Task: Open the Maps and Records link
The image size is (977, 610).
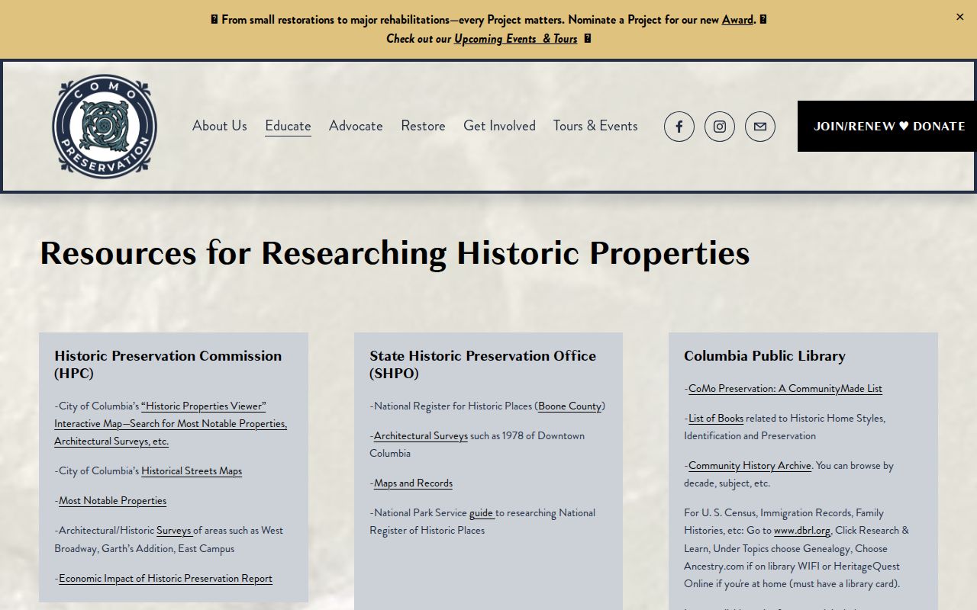Action: pos(413,483)
